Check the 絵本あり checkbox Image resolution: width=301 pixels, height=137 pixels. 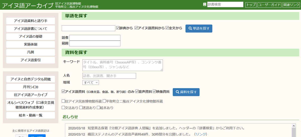tap(98, 108)
